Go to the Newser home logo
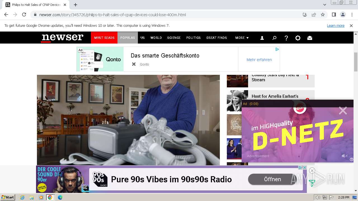This screenshot has width=358, height=201. tap(62, 38)
